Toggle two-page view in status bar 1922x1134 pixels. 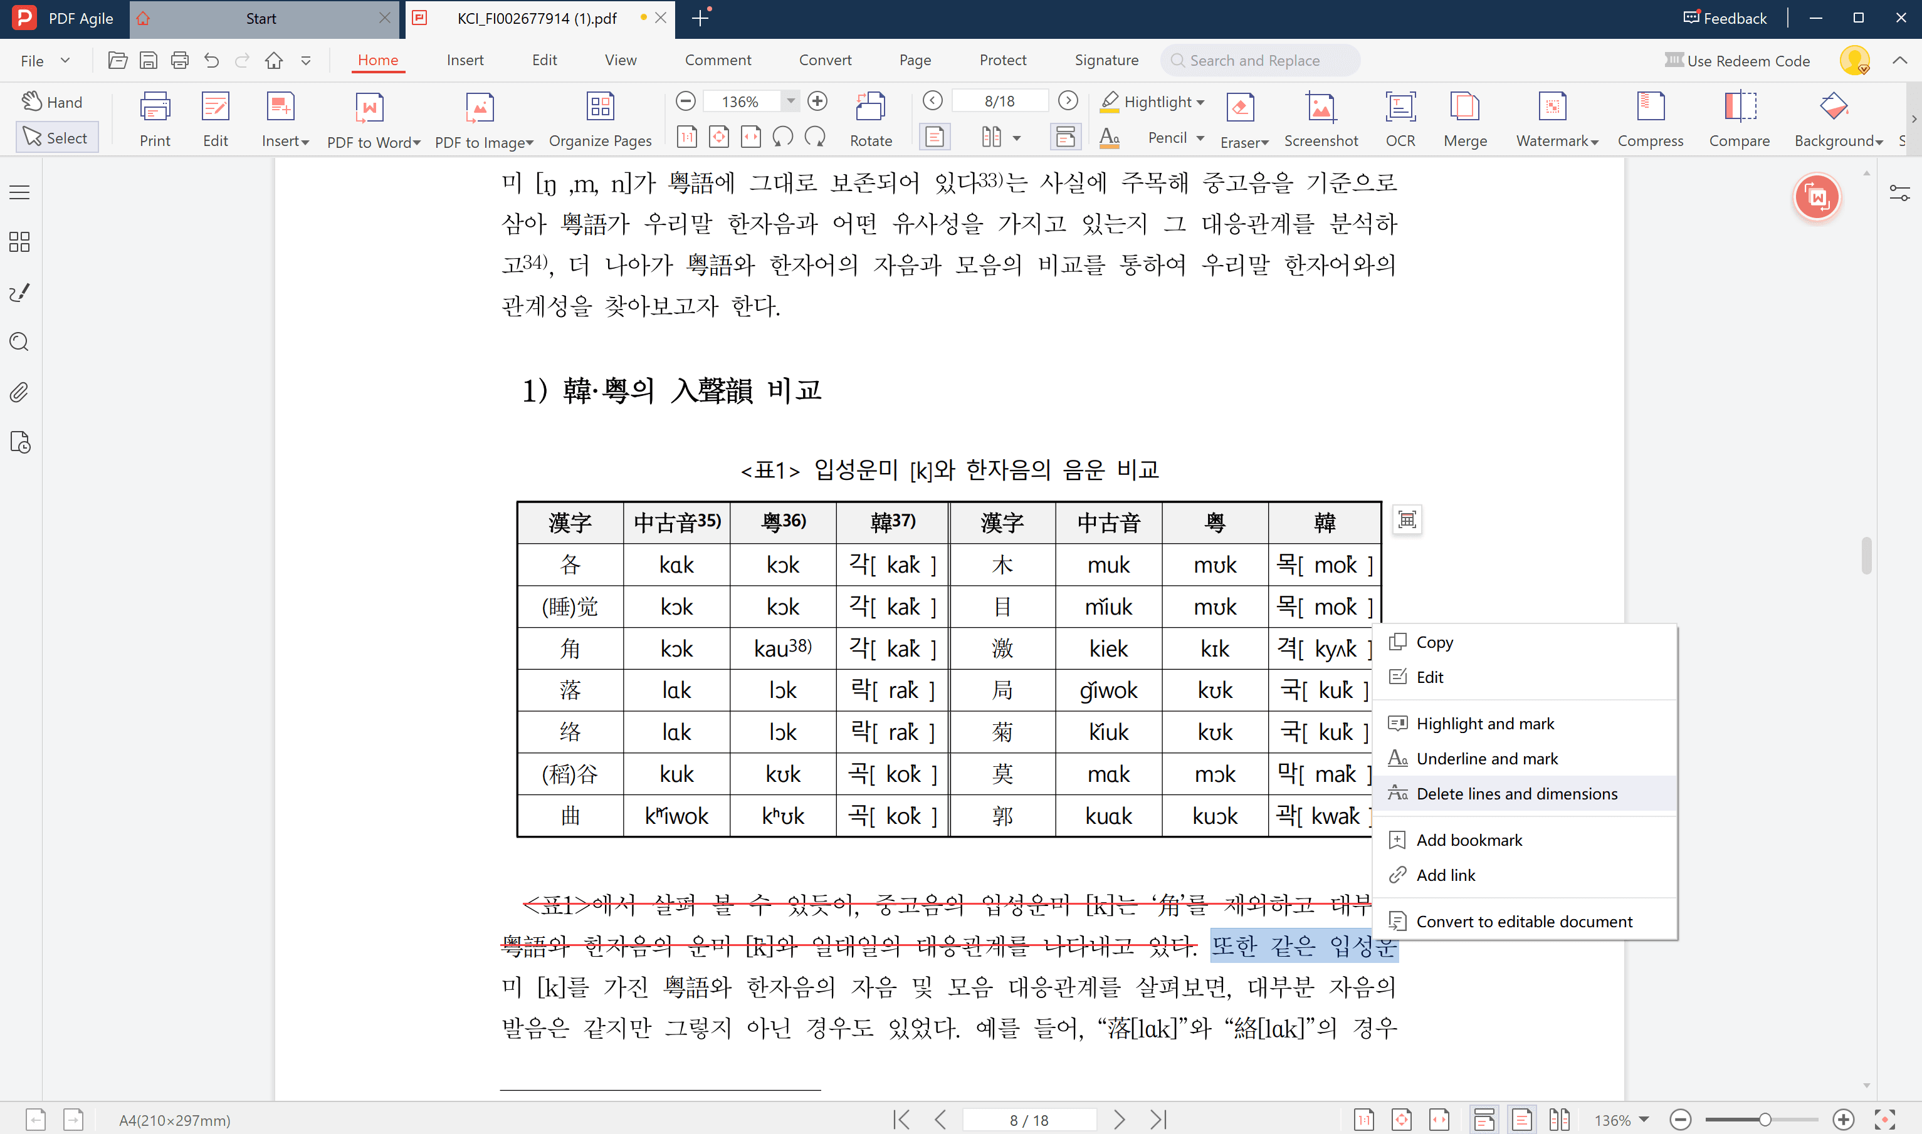(x=1559, y=1120)
